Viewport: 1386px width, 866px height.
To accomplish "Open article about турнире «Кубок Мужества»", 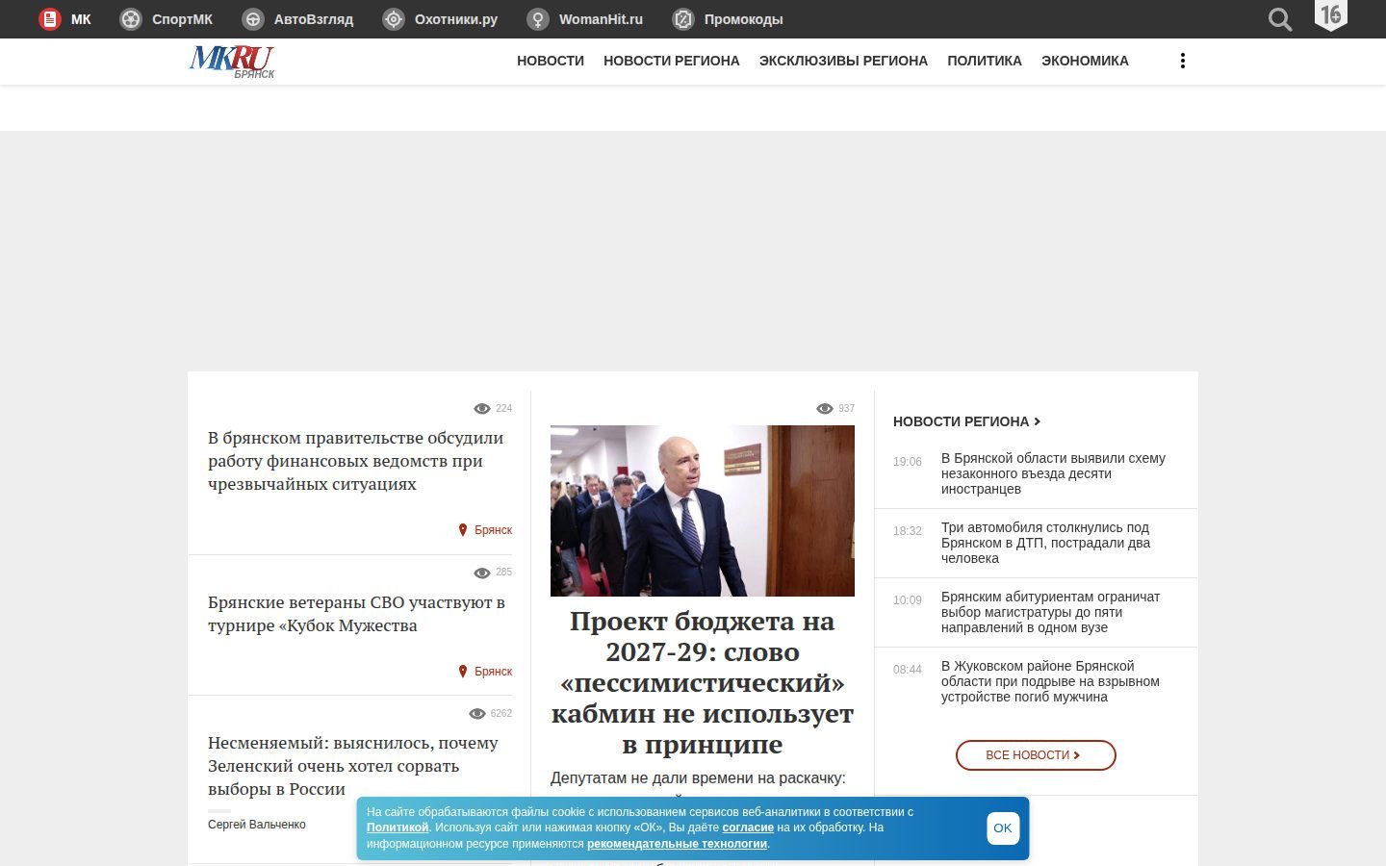I will tap(356, 614).
